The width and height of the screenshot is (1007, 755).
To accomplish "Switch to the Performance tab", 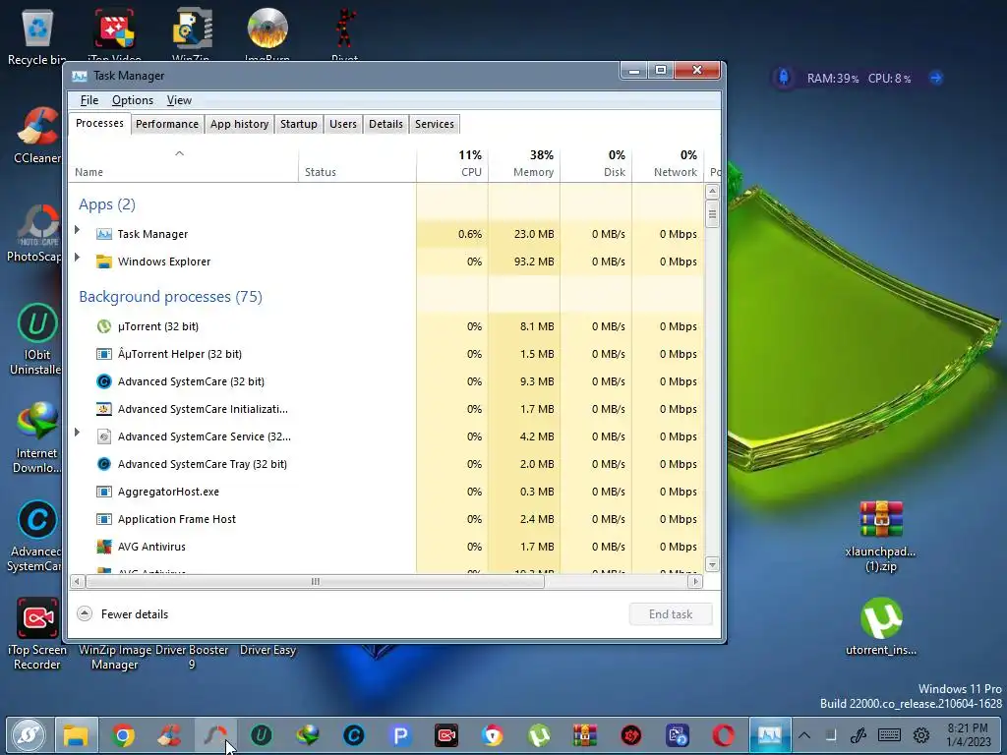I will tap(167, 124).
